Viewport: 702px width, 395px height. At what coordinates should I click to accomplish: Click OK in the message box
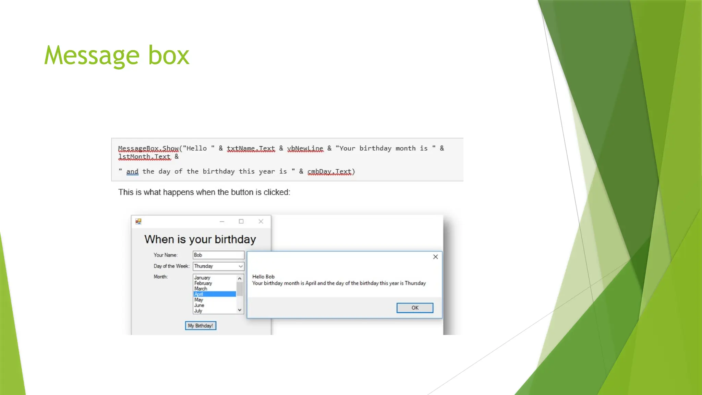(415, 308)
